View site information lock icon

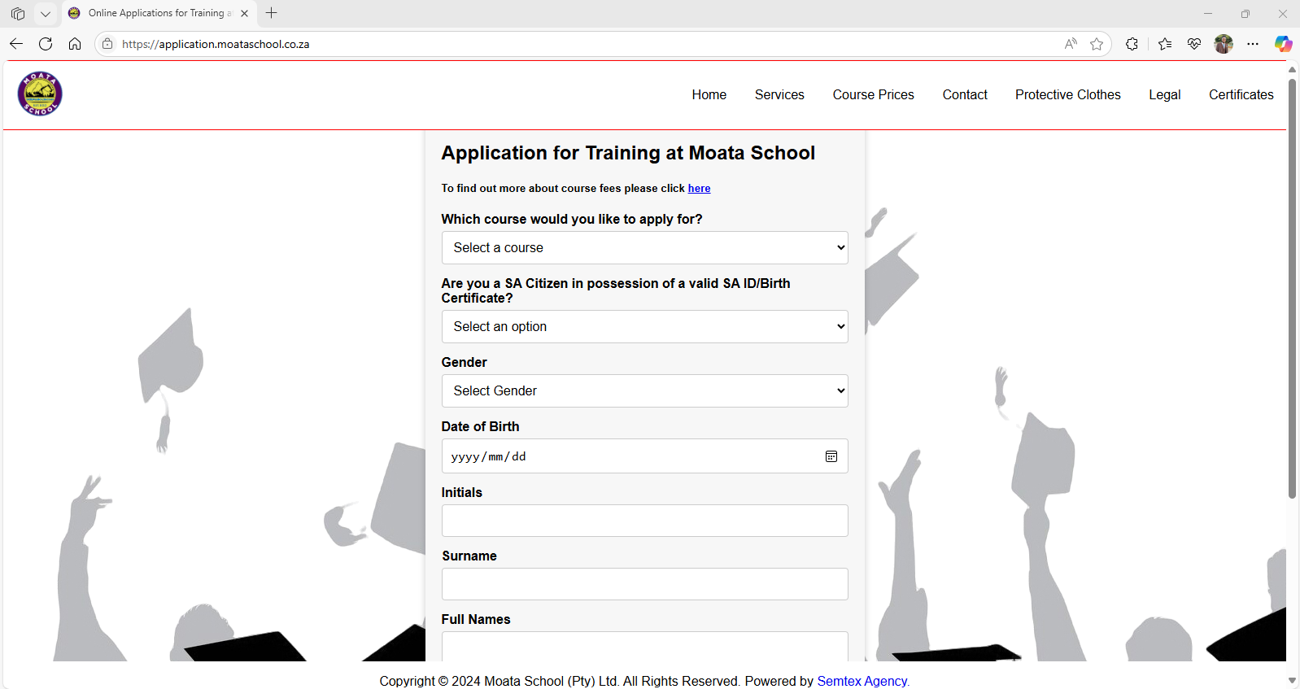[x=107, y=44]
